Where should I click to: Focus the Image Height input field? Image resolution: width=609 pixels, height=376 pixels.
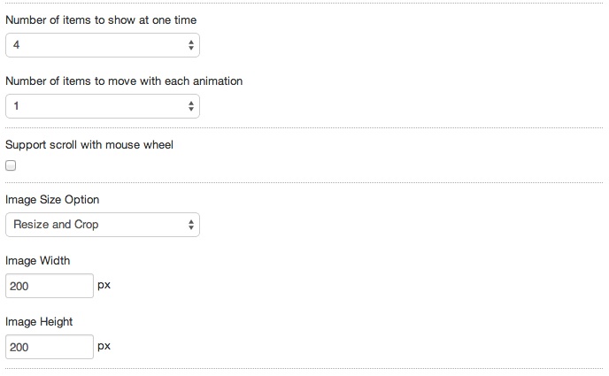pos(50,347)
